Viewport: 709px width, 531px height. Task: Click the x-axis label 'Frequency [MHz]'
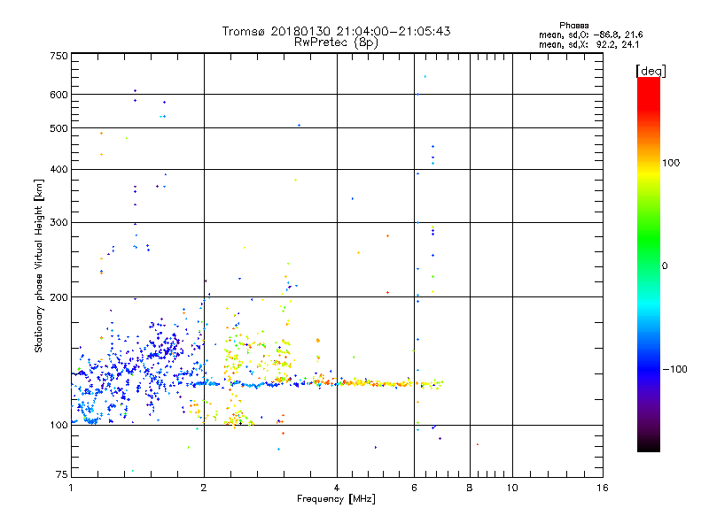click(336, 499)
